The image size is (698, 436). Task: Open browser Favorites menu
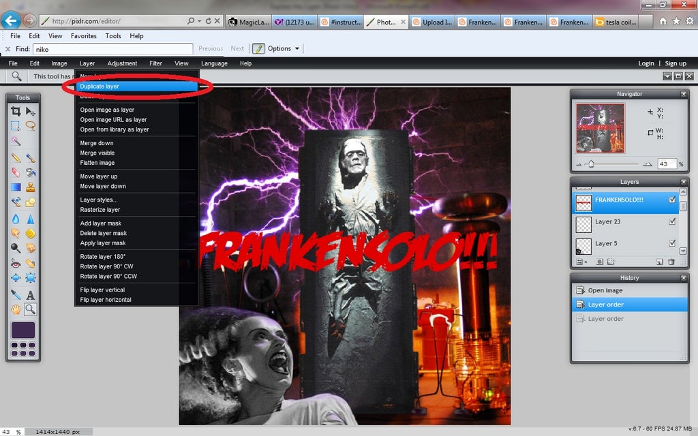(84, 36)
